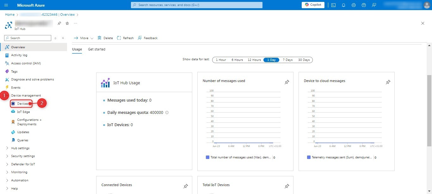Open Access control (IAM)

[x=26, y=63]
